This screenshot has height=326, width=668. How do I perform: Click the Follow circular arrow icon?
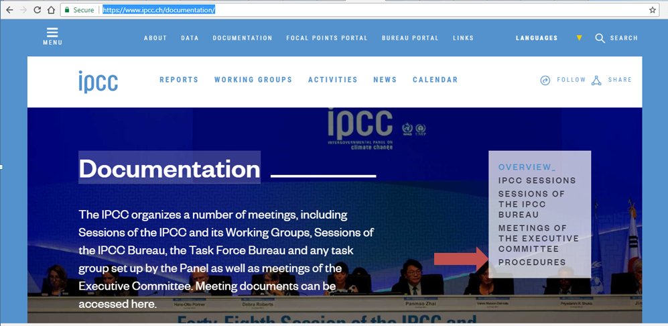545,80
